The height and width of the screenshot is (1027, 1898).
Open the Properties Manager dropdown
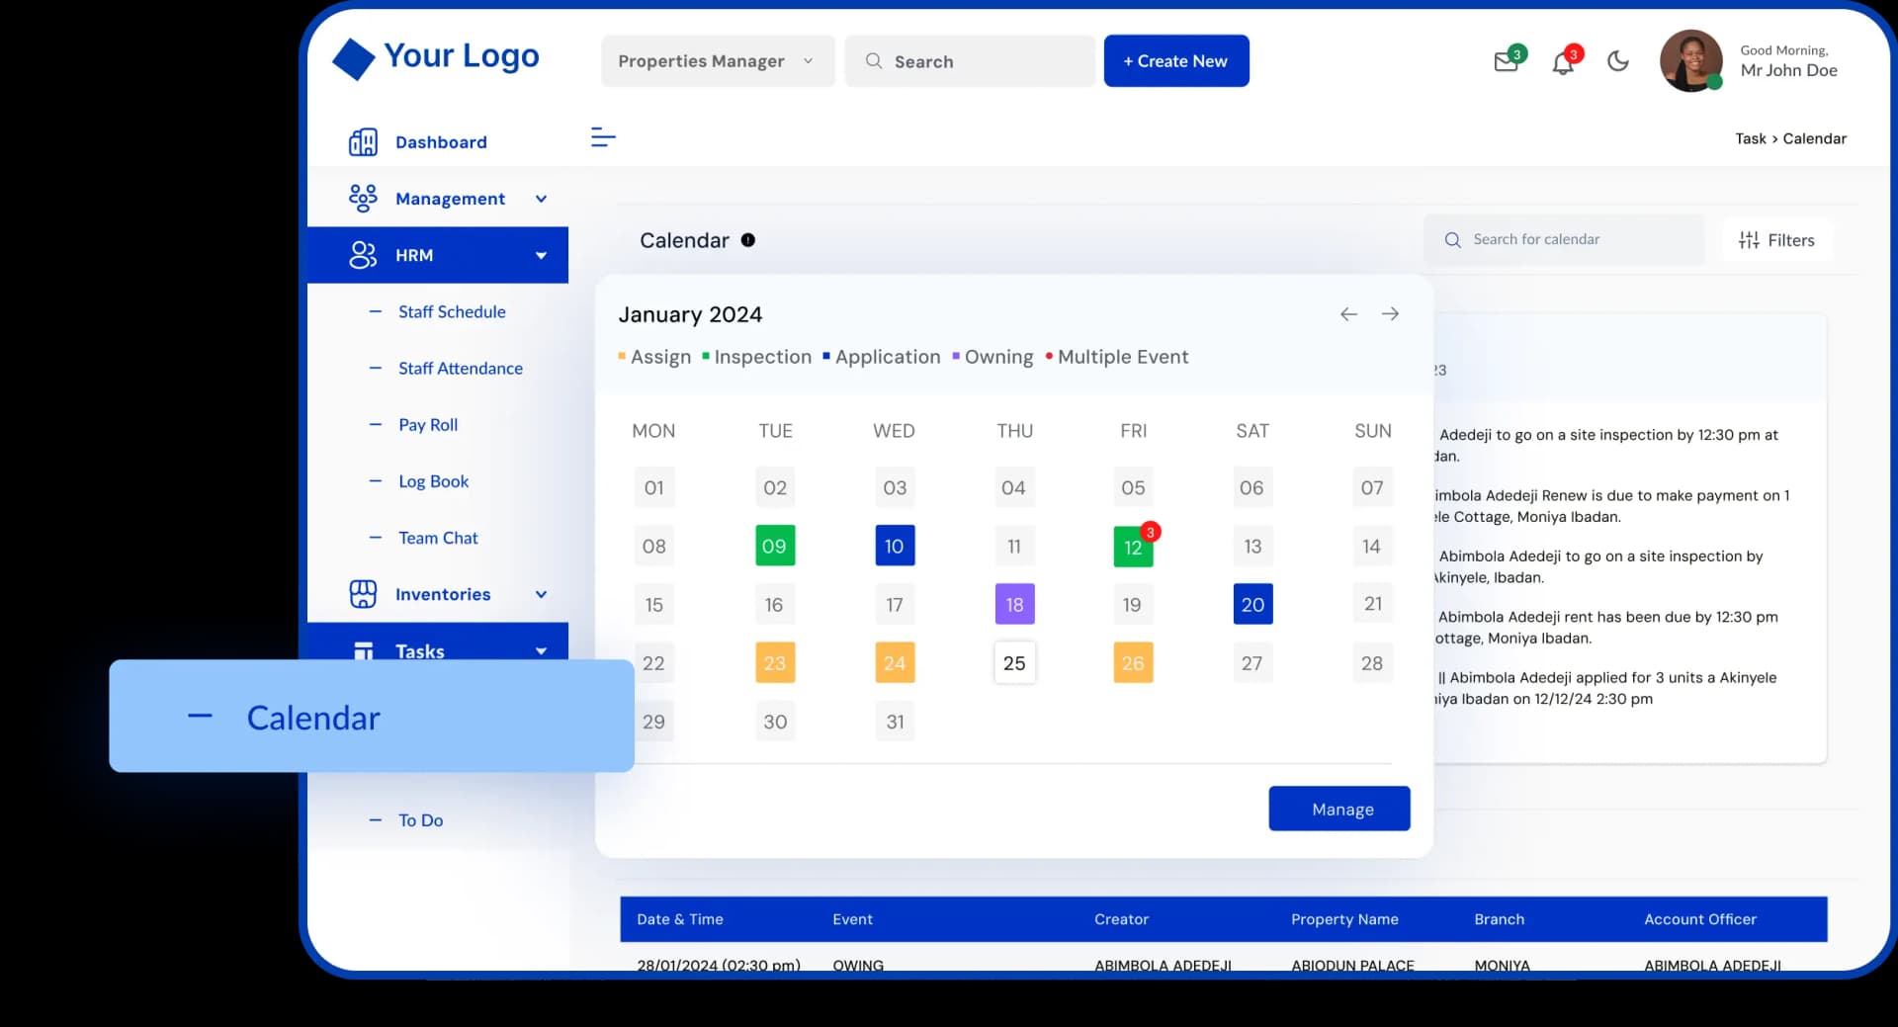[716, 60]
